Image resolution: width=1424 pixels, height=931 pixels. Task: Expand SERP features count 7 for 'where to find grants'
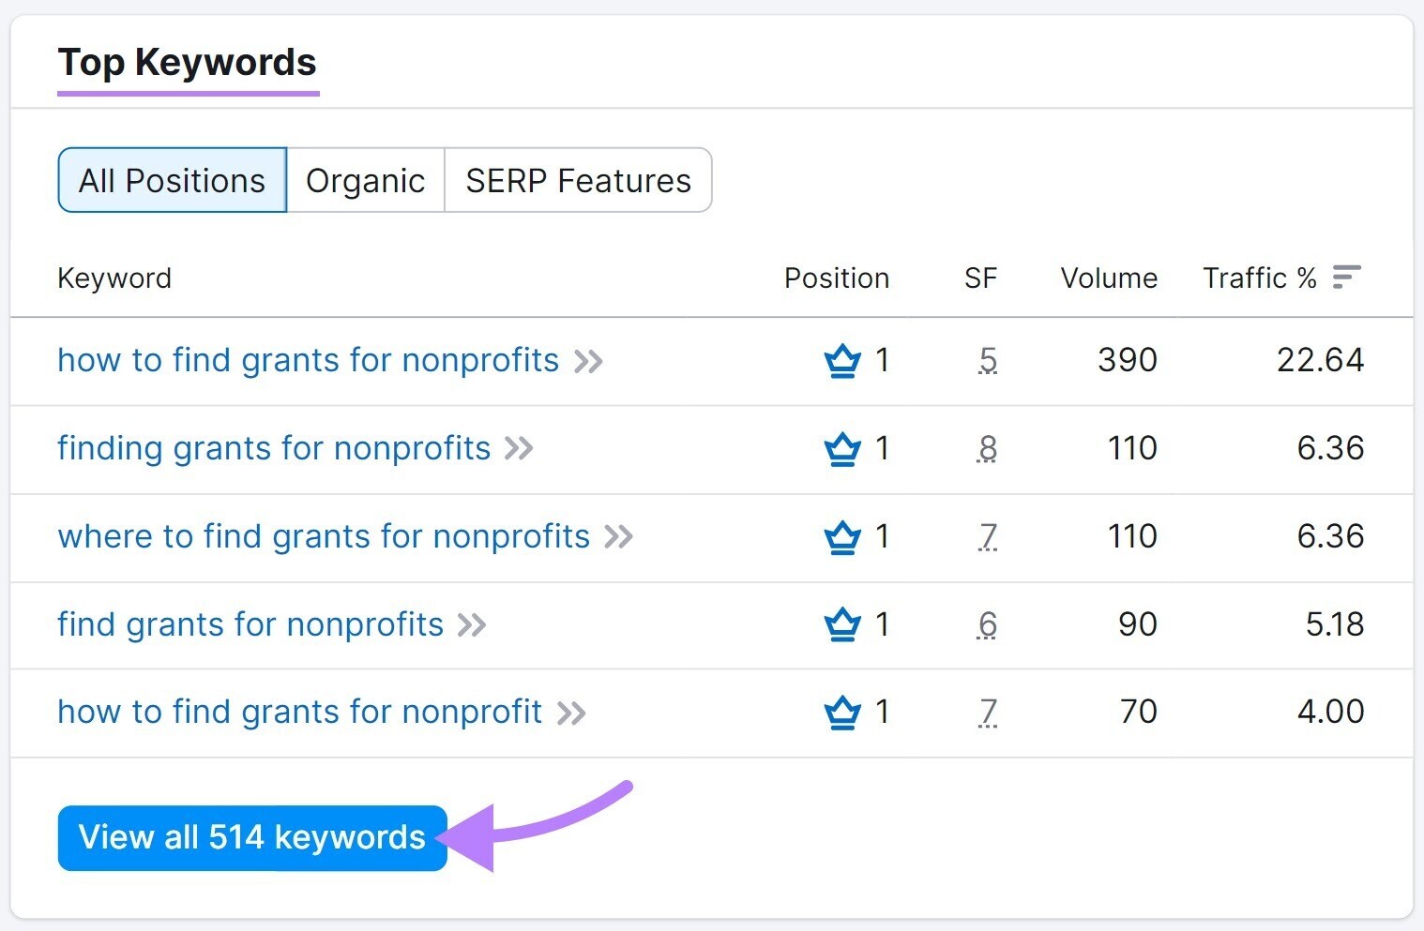point(988,536)
